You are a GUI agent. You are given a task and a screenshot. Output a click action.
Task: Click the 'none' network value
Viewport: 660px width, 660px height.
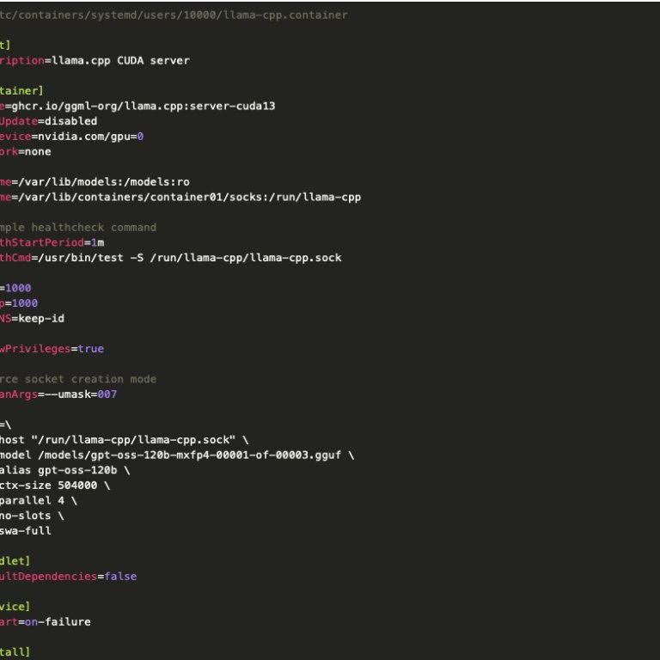[x=38, y=151]
